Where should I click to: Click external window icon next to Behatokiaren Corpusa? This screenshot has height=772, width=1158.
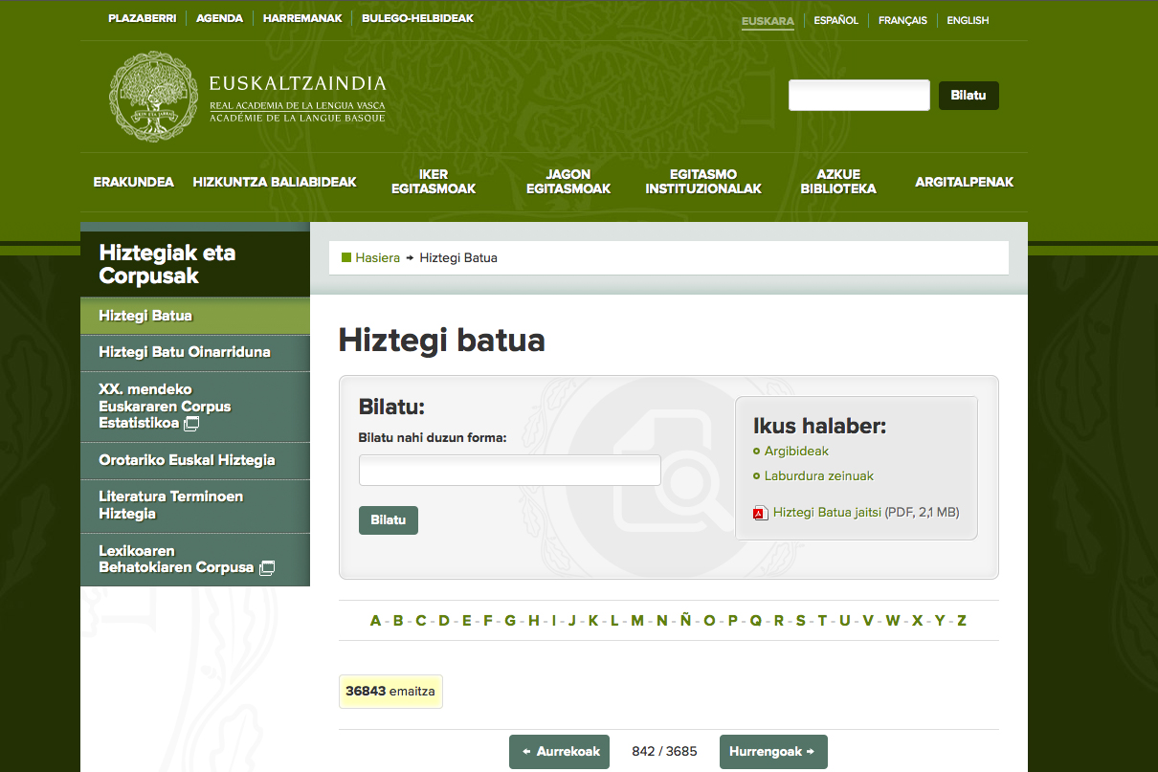(x=267, y=568)
